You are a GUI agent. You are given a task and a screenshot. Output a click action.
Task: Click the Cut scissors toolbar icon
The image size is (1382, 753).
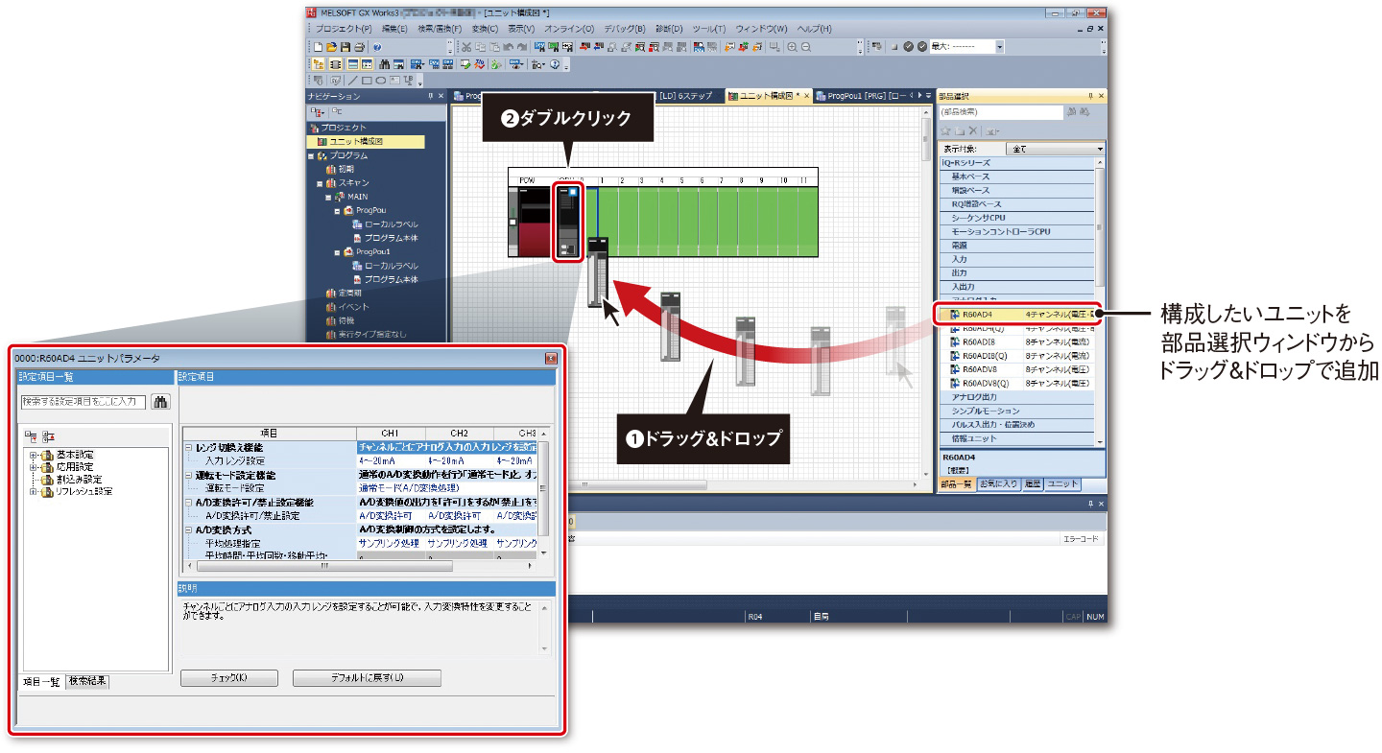(x=465, y=46)
